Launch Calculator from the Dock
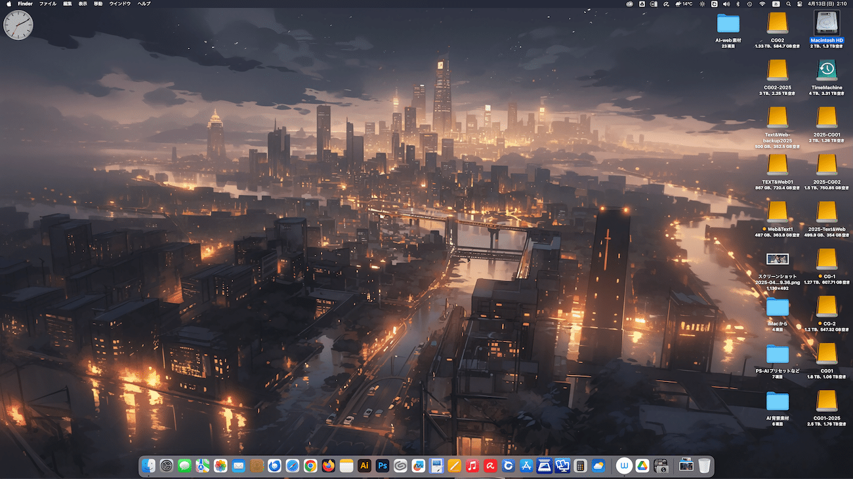 pyautogui.click(x=580, y=466)
